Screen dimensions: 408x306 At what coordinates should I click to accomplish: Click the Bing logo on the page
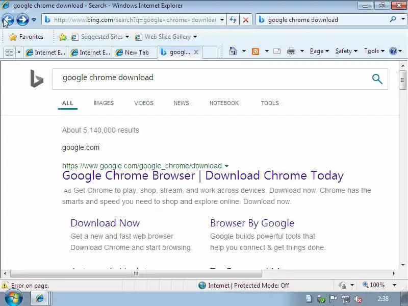pos(37,79)
